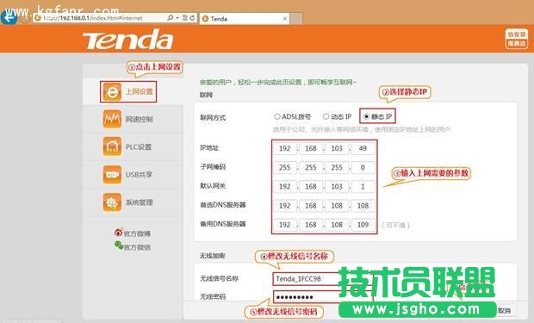The height and width of the screenshot is (323, 534).
Task: Open the PLC设置 house icon
Action: point(112,146)
